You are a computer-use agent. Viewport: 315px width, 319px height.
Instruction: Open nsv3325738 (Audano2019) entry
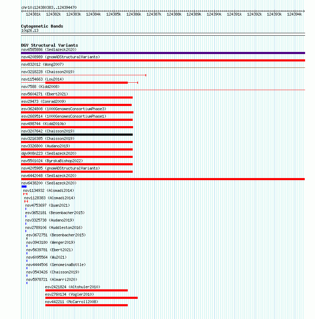(x=50, y=220)
